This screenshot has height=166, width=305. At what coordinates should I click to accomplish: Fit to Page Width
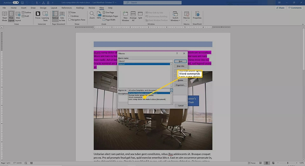pyautogui.click(x=109, y=20)
